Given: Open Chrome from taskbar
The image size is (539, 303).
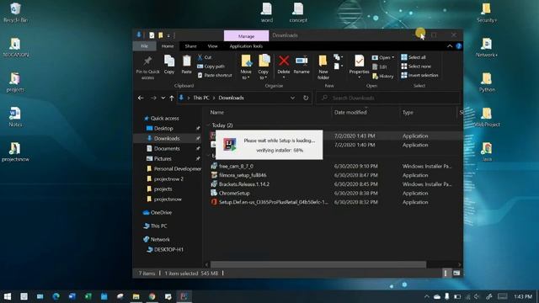Looking at the screenshot, I should [152, 296].
